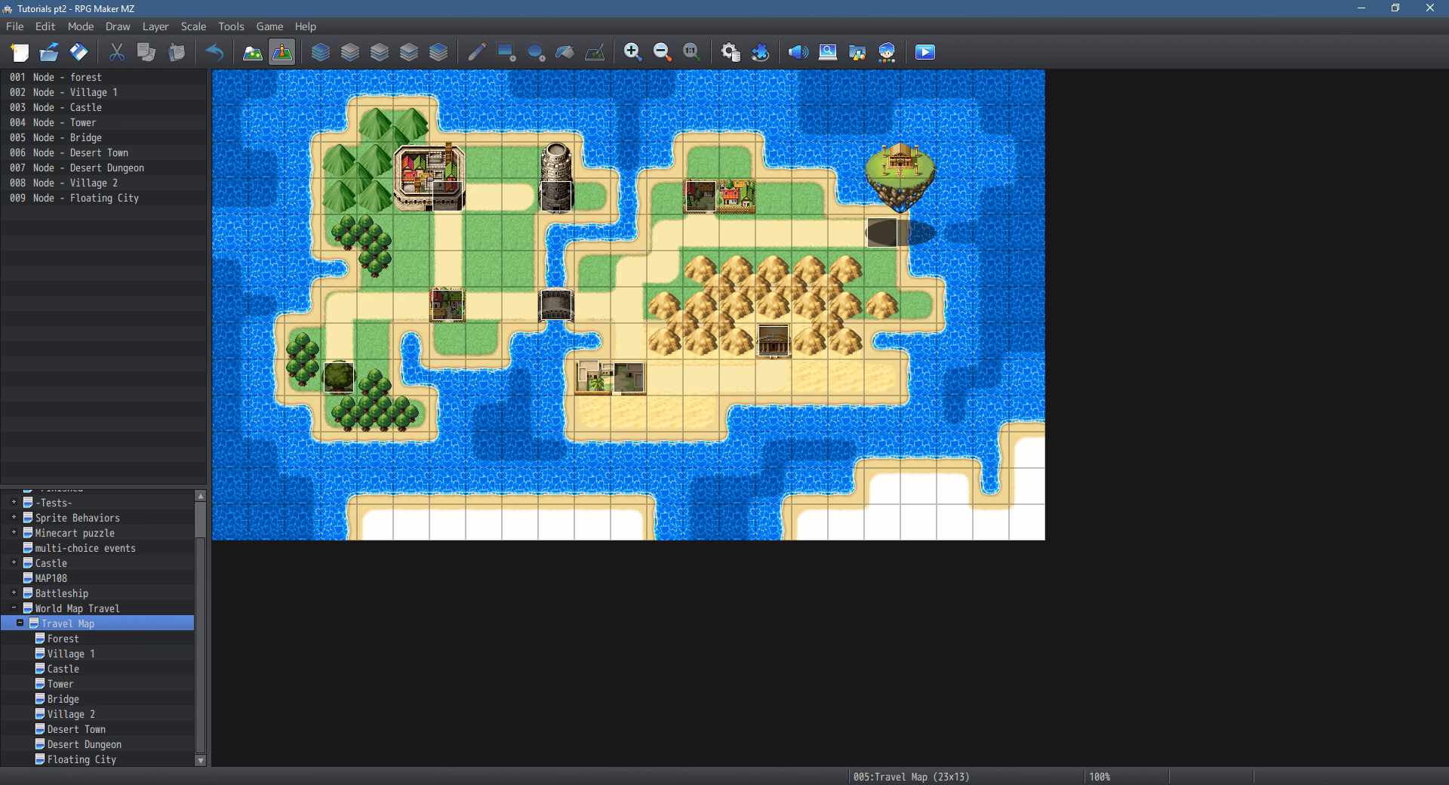Switch to Event editing mode

[x=282, y=52]
